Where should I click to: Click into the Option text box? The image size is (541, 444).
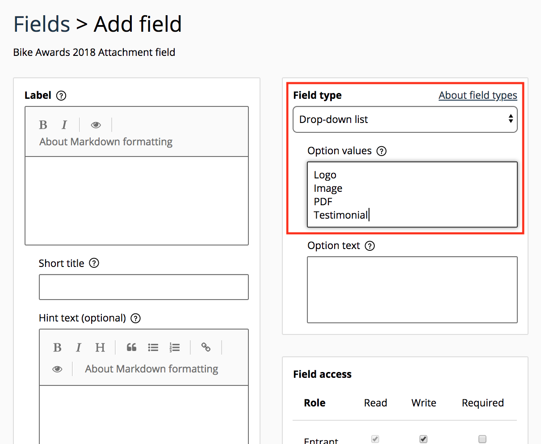point(412,289)
